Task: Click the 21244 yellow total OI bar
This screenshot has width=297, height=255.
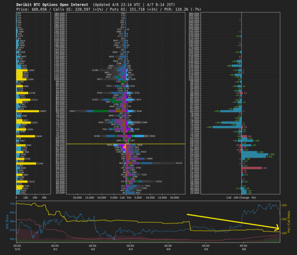Action: [26, 163]
